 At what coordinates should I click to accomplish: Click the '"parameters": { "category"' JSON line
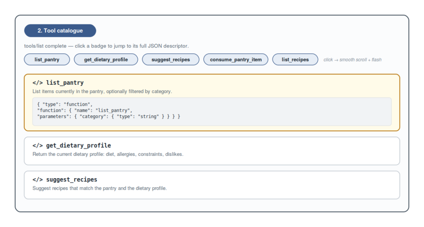[109, 117]
